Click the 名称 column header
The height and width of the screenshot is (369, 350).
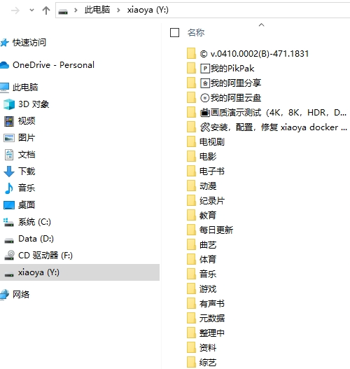click(196, 32)
